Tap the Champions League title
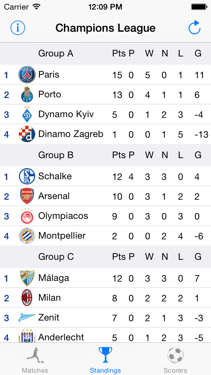Image resolution: width=211 pixels, height=375 pixels. pyautogui.click(x=105, y=28)
